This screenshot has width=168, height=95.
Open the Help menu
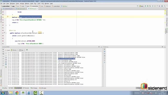click(x=51, y=3)
